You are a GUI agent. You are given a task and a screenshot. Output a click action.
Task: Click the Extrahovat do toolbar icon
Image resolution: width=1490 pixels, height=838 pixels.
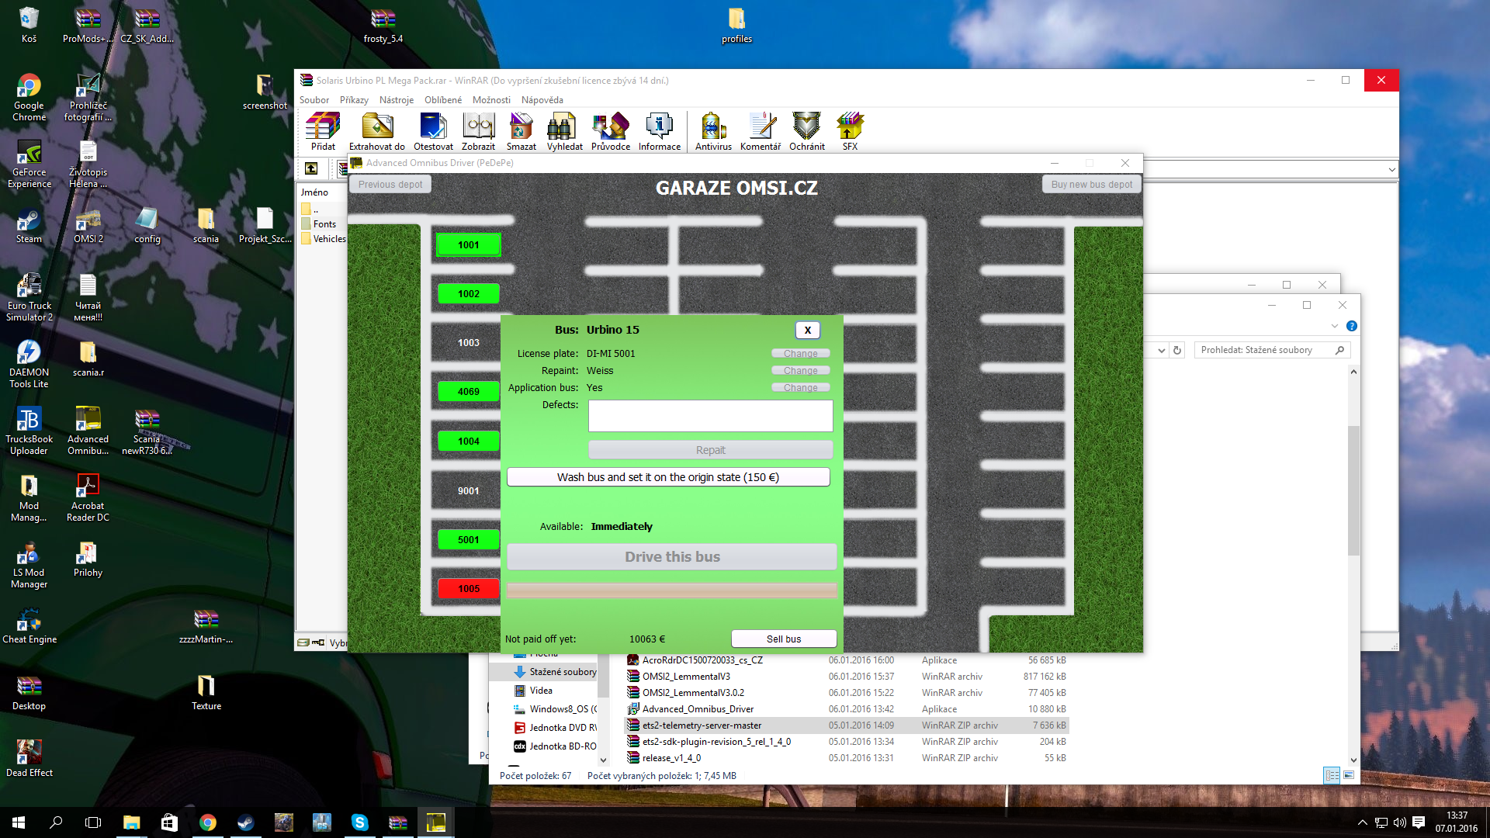pyautogui.click(x=376, y=130)
